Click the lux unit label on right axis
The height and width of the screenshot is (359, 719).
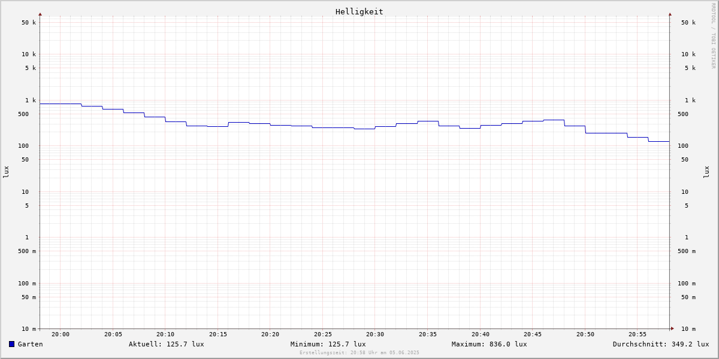coord(706,172)
